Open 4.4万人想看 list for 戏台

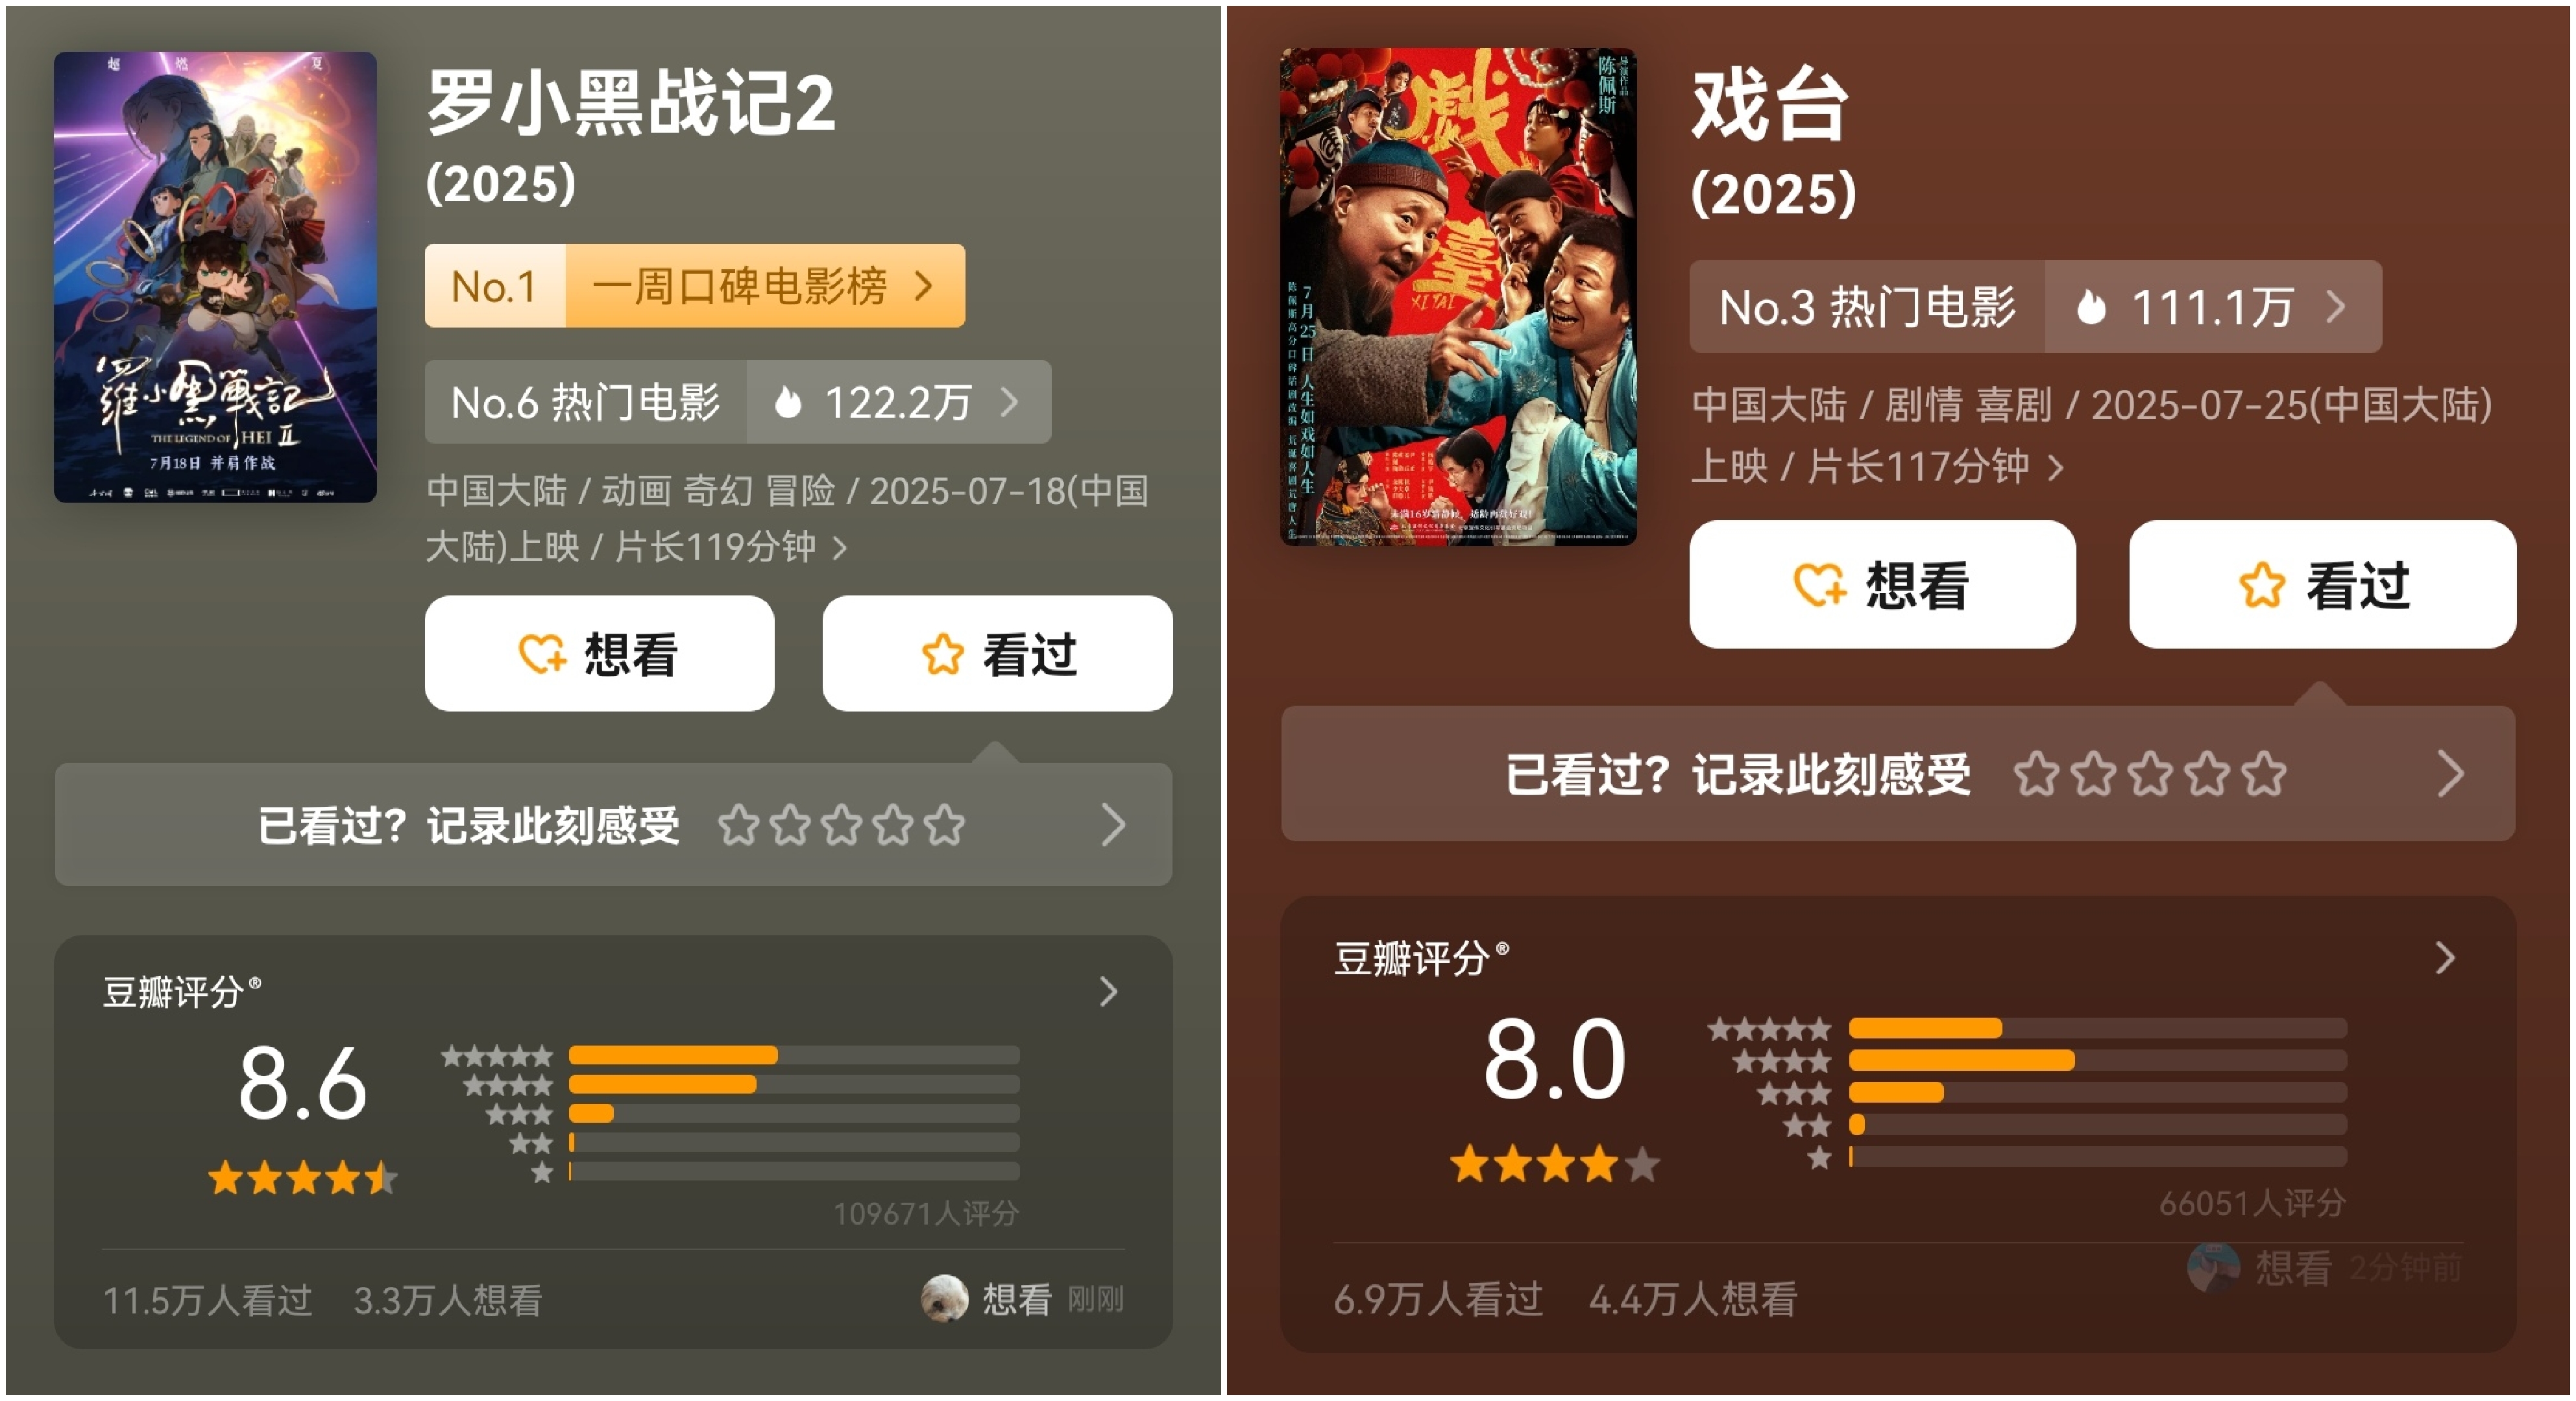[x=1693, y=1298]
